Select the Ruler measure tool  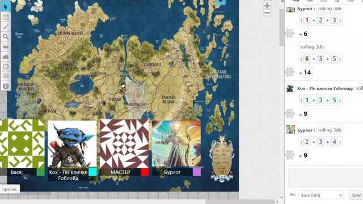click(6, 46)
